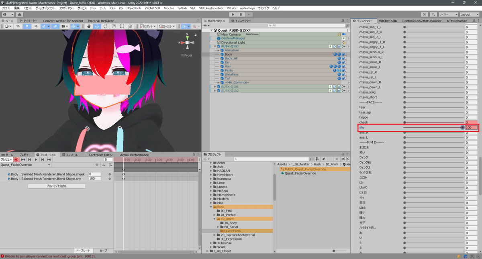Jump to last animation keyframe
Viewport: 482px width, 259px height.
(49, 159)
